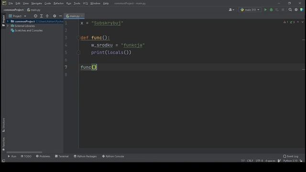Screen dimensions: 306x172
Task: Open the 'main 310' run configuration dropdown
Action: coord(250,10)
